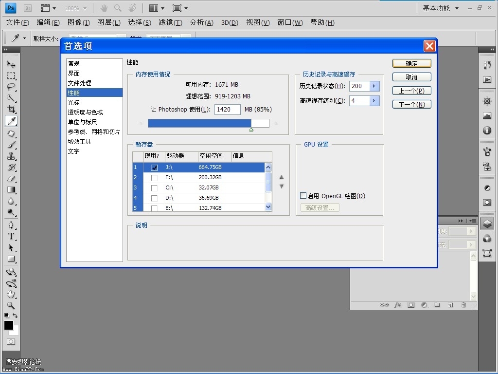Uncheck scratch disk J:\ checkbox
This screenshot has height=374, width=498.
click(x=154, y=168)
